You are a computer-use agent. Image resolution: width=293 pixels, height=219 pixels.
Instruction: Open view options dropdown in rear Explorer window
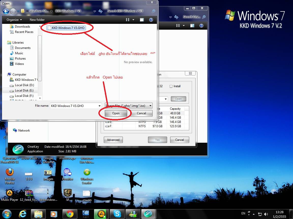point(184,26)
